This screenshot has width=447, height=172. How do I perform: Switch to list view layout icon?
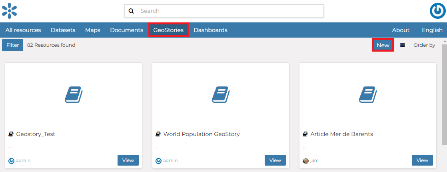point(402,45)
